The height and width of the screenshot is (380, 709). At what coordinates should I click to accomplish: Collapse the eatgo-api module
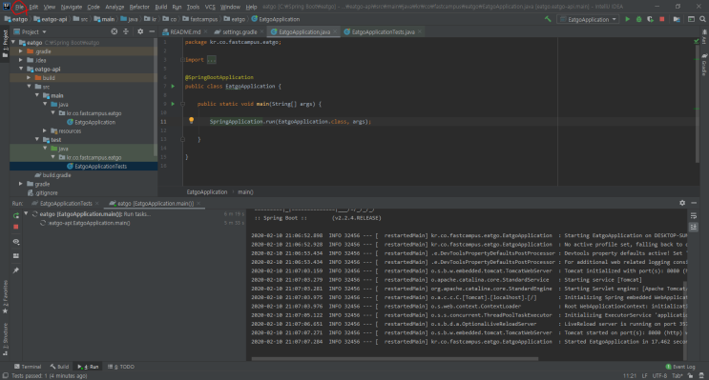[x=21, y=70]
